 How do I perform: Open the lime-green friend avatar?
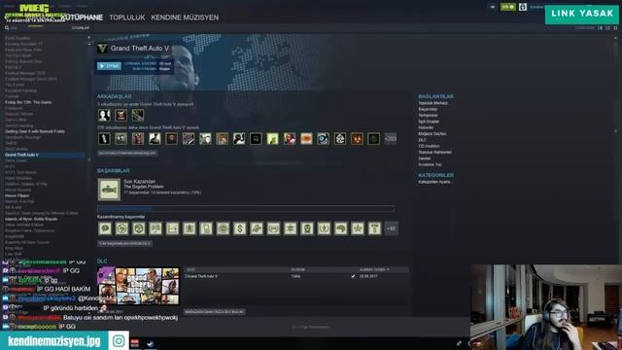click(272, 138)
